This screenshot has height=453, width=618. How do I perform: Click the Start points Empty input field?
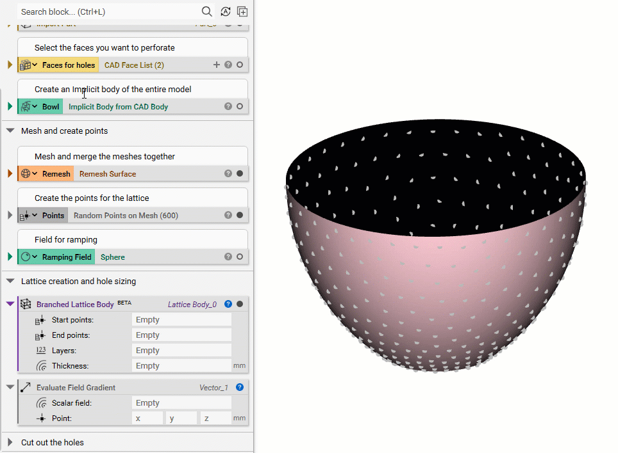coord(181,319)
